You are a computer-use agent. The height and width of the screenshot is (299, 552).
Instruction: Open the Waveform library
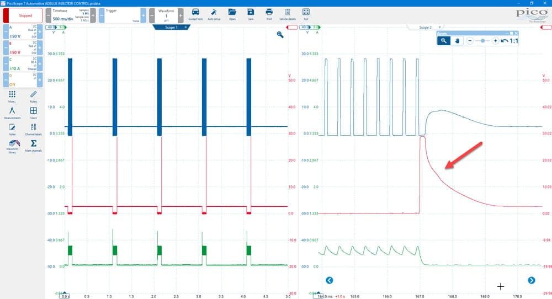(12, 146)
